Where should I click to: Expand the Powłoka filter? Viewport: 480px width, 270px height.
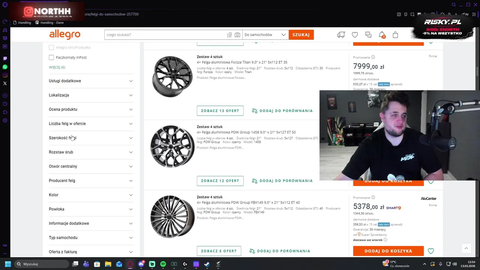tap(91, 209)
